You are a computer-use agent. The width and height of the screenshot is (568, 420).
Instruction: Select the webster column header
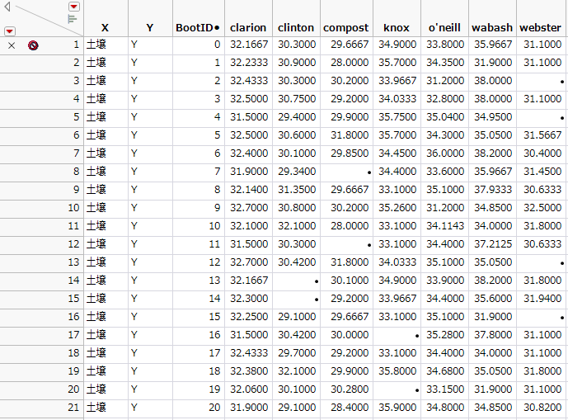541,27
